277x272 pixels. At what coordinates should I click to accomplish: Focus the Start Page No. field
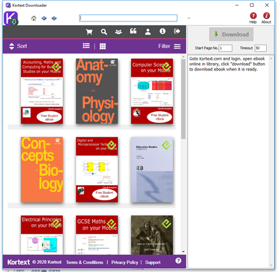point(225,48)
